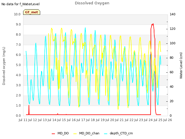This screenshot has width=185, height=139.
Task: Click the Jul 25 x-axis tick label
Action: coord(158,120)
